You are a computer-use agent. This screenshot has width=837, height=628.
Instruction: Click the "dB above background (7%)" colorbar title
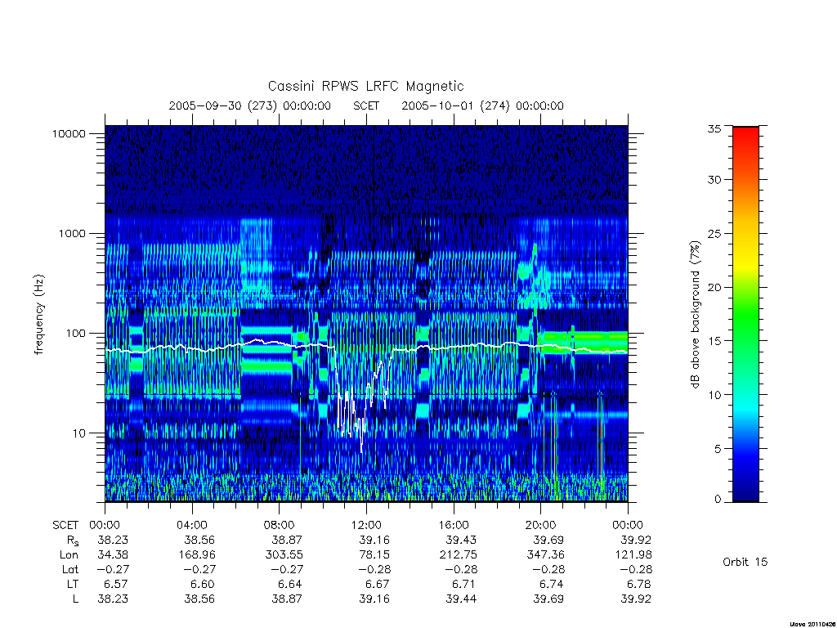pyautogui.click(x=695, y=314)
